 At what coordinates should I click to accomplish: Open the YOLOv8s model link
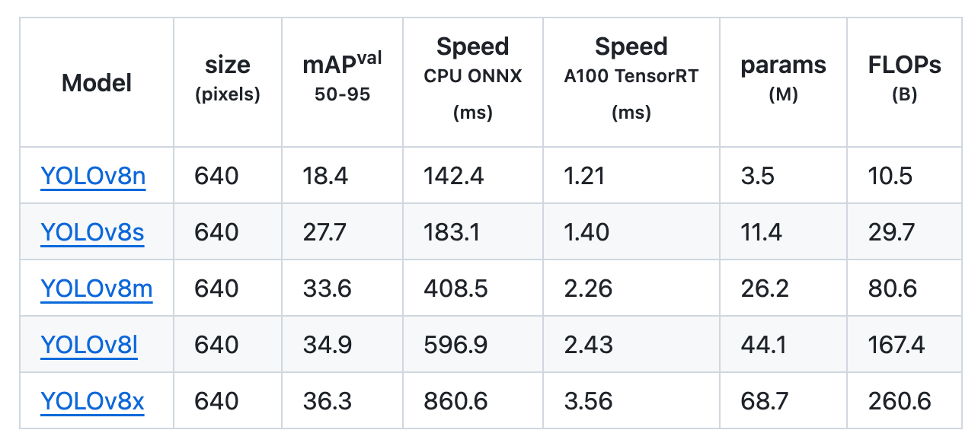(x=92, y=232)
